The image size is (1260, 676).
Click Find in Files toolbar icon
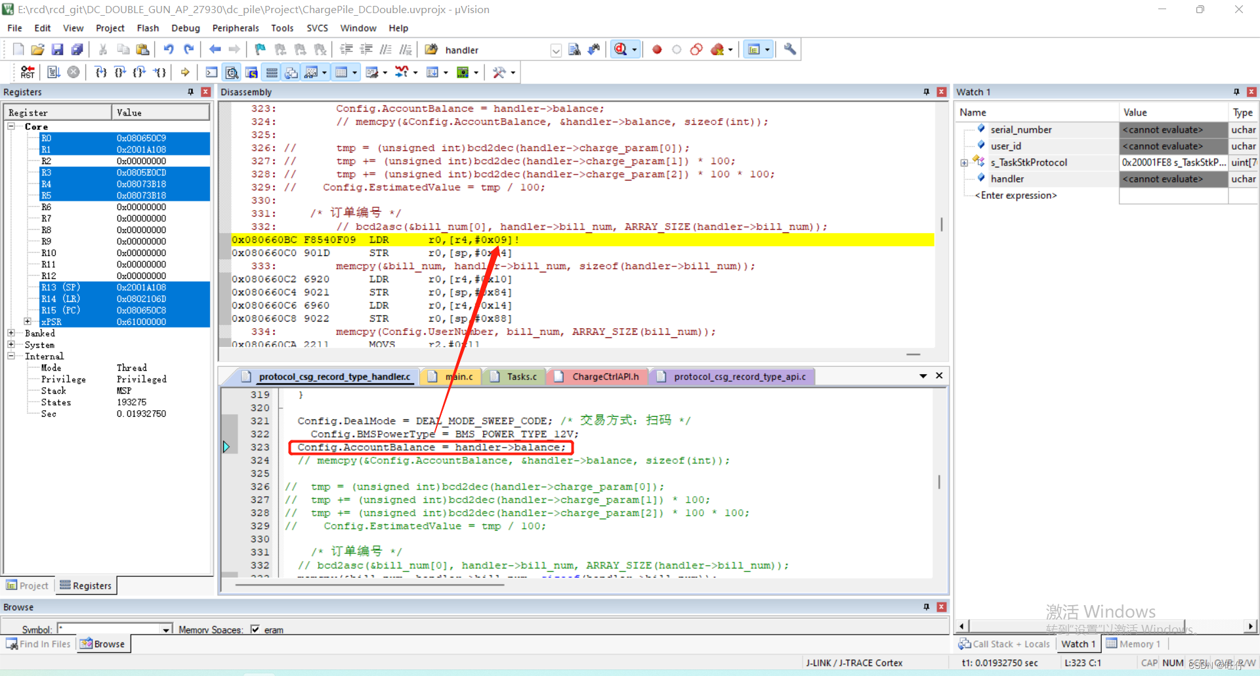574,50
